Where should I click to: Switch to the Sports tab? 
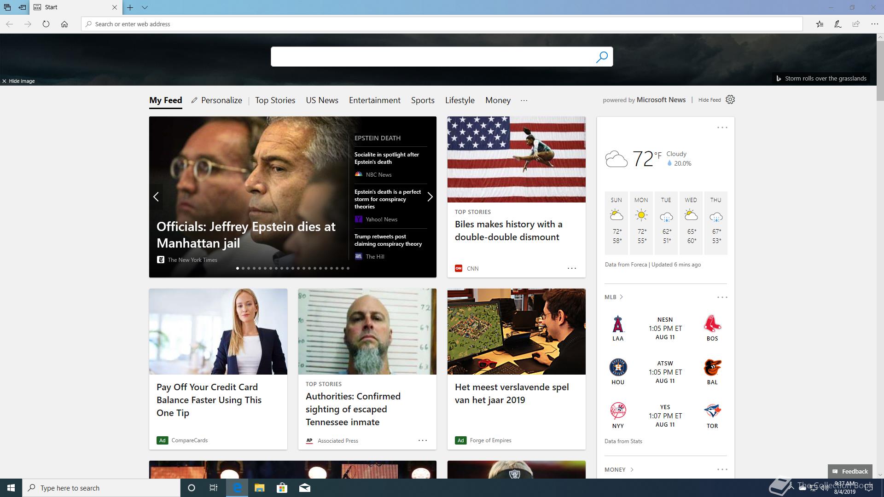coord(423,100)
